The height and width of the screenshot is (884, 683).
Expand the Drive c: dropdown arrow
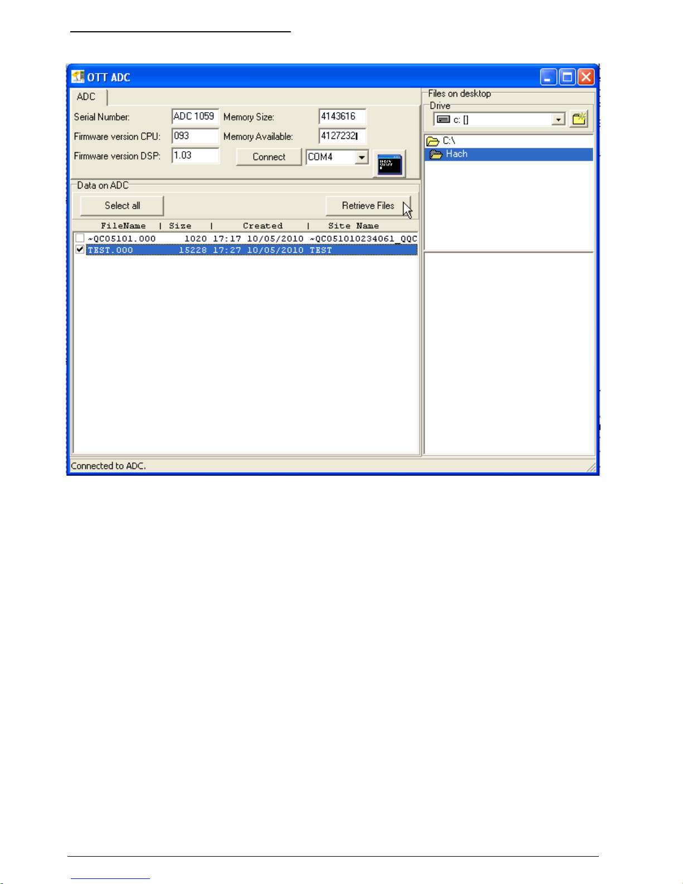[x=558, y=119]
